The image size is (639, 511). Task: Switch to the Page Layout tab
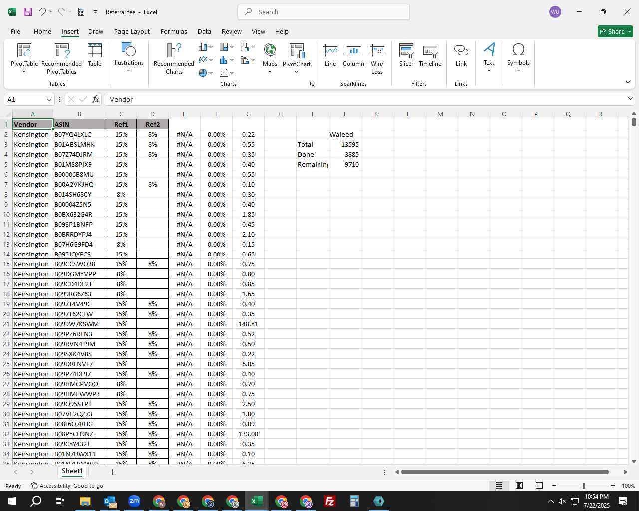[x=132, y=31]
